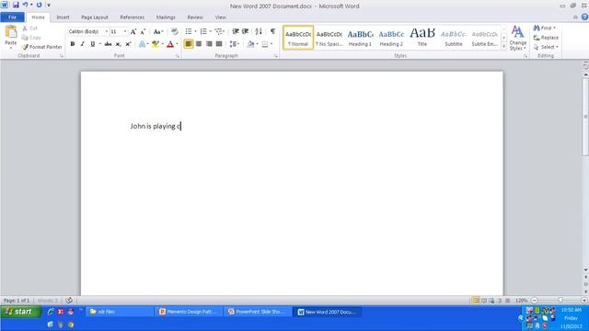This screenshot has width=589, height=331.
Task: Click the Undo icon in the title bar
Action: coord(25,5)
